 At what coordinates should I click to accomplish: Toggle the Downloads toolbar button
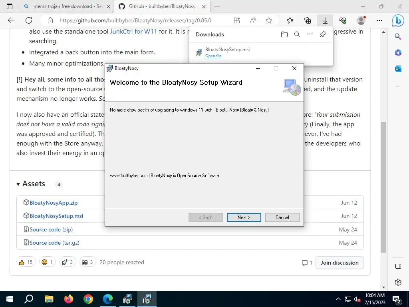point(325,20)
